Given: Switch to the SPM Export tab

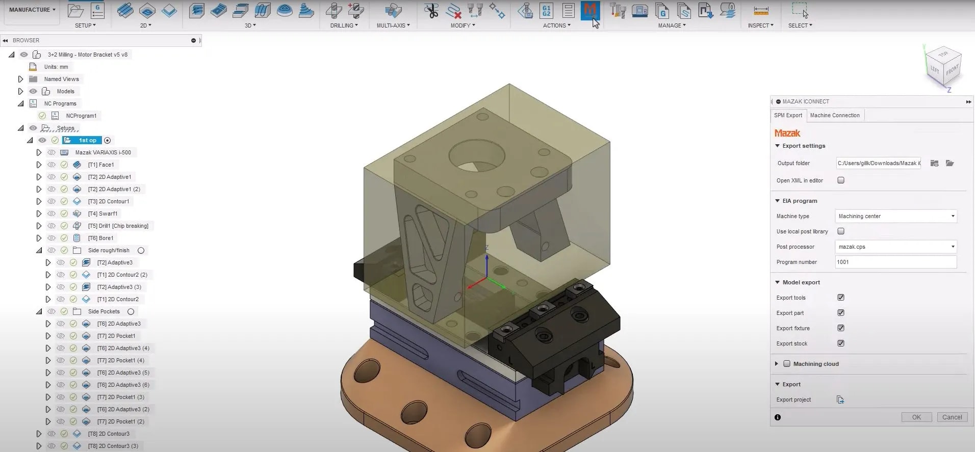Looking at the screenshot, I should tap(788, 115).
